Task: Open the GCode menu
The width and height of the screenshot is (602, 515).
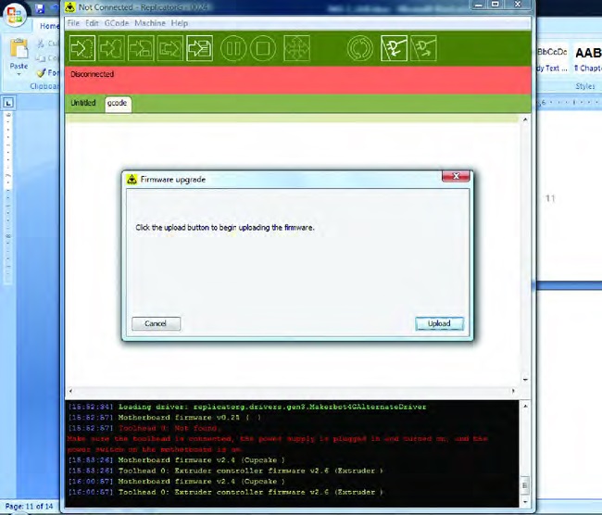Action: [116, 22]
